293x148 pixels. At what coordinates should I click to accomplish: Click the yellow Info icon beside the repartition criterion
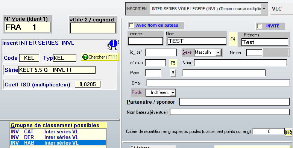coord(288,132)
